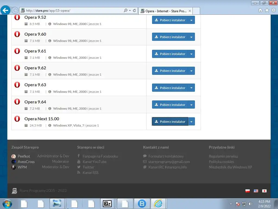
Task: Click Internet Explorer taskbar icon
Action: (x=158, y=204)
